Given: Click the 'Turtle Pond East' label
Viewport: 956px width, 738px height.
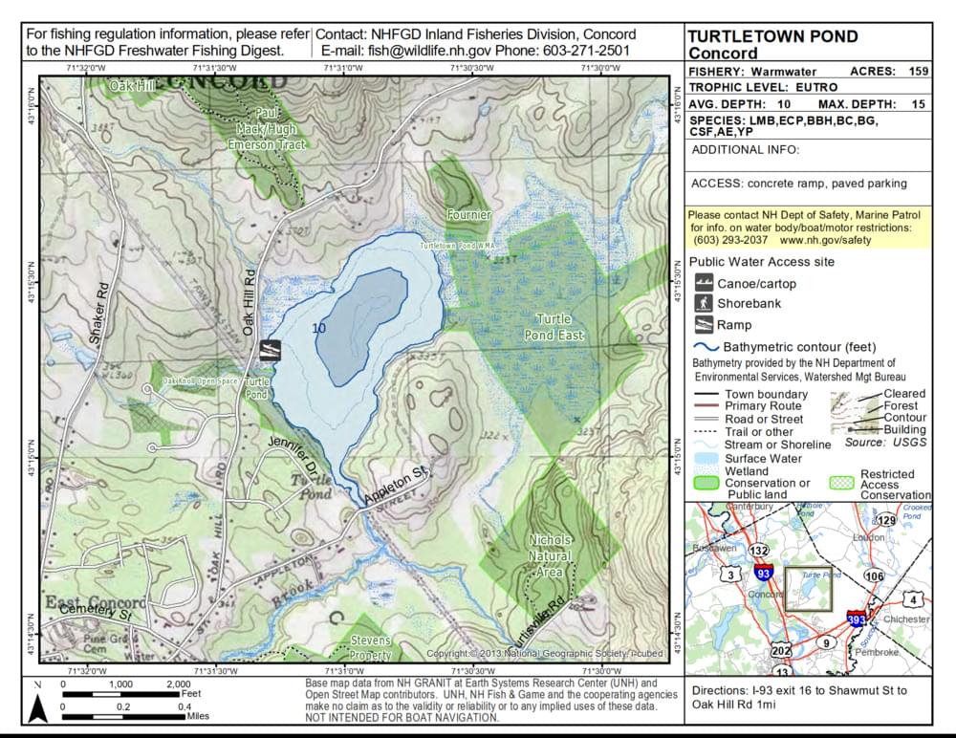Looking at the screenshot, I should pos(554,327).
